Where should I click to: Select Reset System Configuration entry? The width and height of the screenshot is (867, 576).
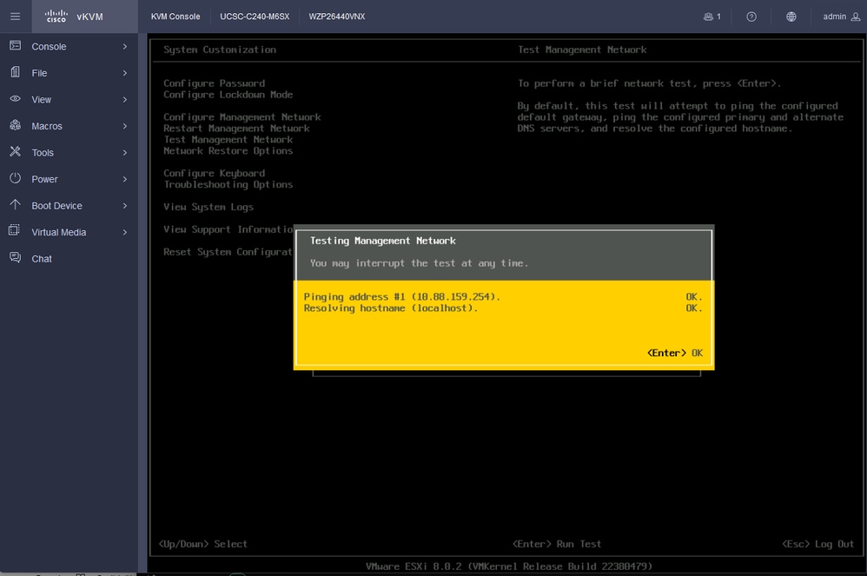(228, 252)
